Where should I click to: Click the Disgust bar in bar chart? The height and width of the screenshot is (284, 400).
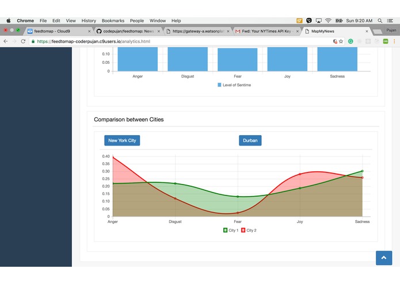188,59
